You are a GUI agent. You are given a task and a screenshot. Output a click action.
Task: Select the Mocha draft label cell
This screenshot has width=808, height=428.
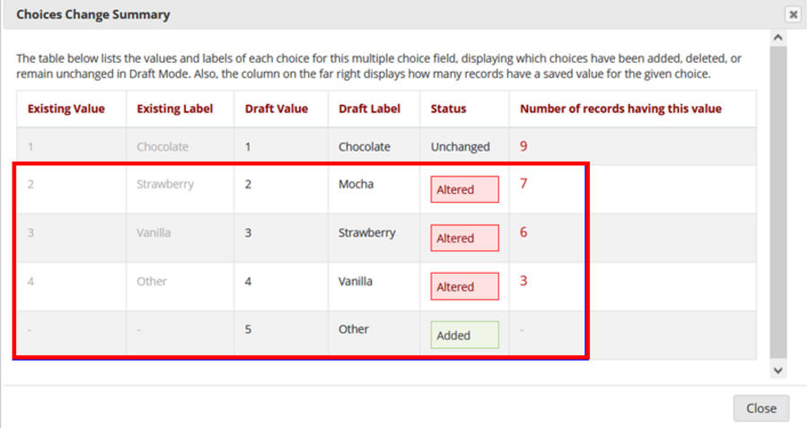[356, 184]
